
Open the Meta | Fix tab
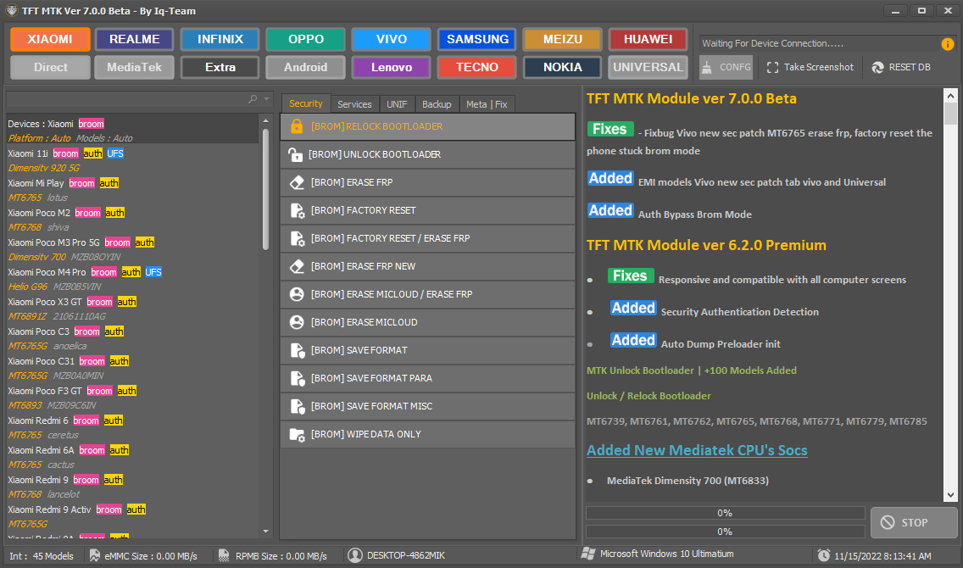(487, 104)
